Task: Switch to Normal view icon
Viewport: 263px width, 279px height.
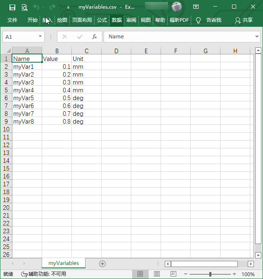Action: pos(140,274)
